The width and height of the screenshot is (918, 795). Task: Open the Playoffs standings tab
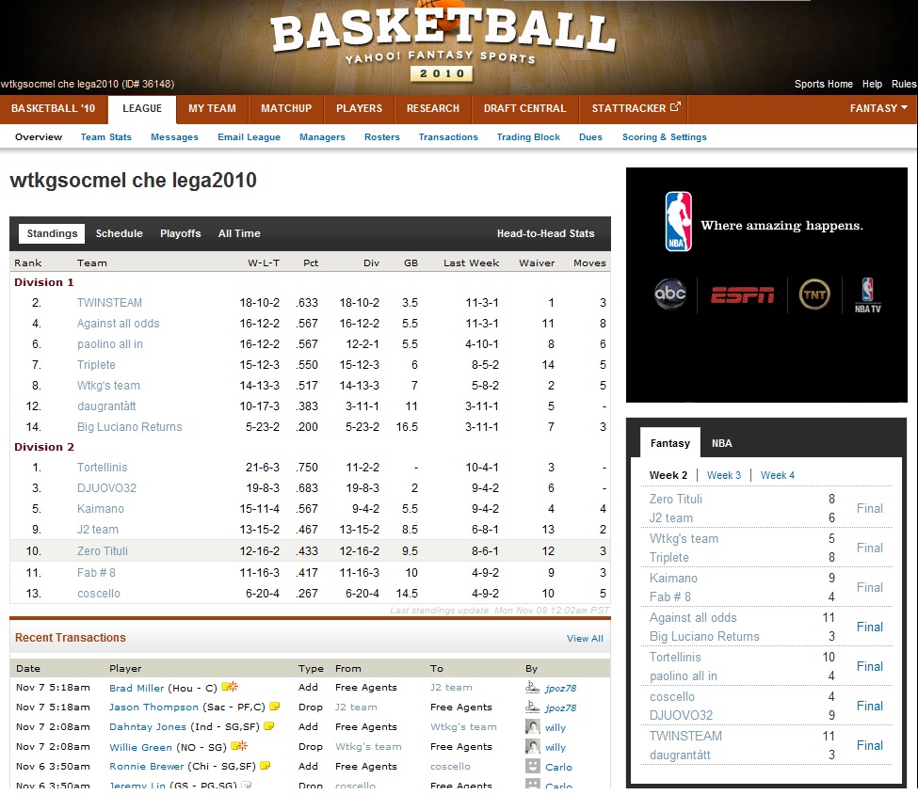180,233
